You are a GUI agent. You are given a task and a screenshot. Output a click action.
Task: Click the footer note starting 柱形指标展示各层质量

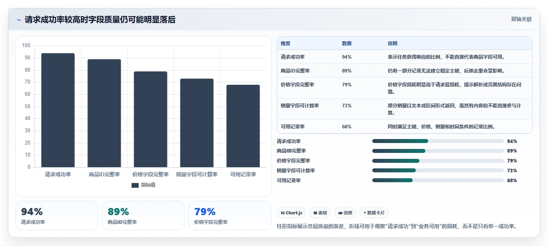pos(397,227)
